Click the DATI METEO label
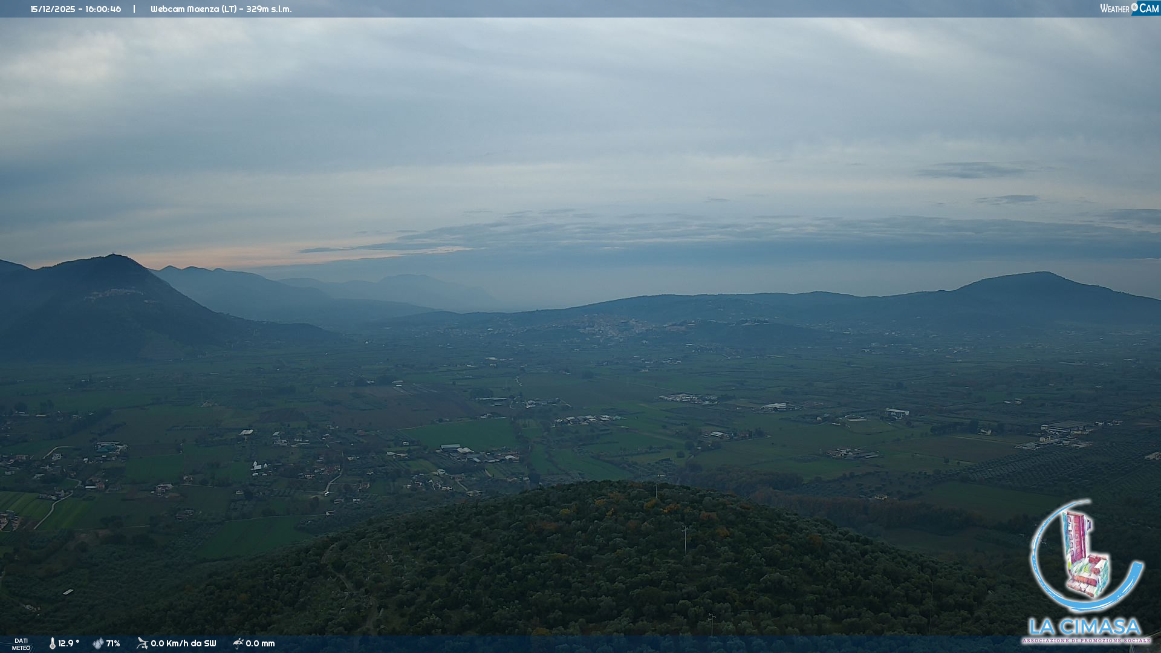Viewport: 1161px width, 653px height. [x=21, y=644]
